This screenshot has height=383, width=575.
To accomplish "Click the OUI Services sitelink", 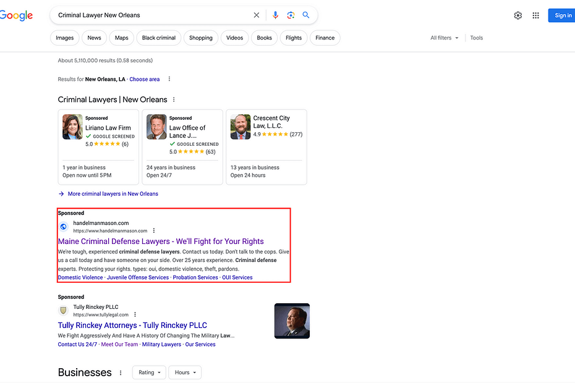I will [x=237, y=277].
